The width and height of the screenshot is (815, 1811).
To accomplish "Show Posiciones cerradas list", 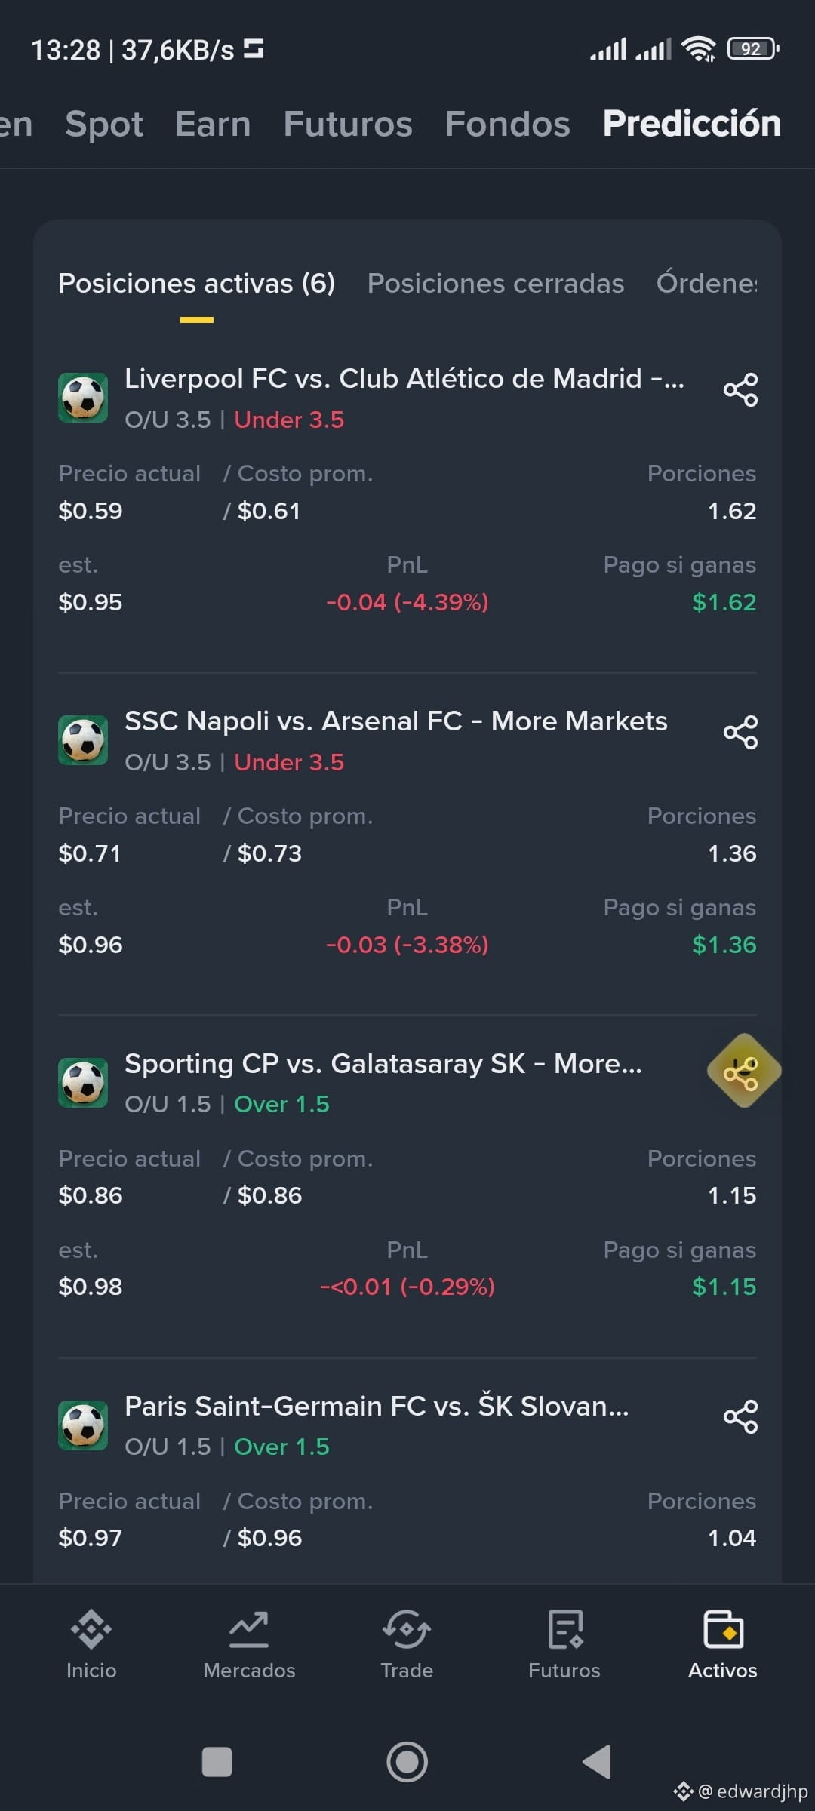I will (x=496, y=284).
